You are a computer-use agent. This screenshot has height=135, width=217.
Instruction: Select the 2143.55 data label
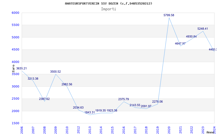point(135,105)
